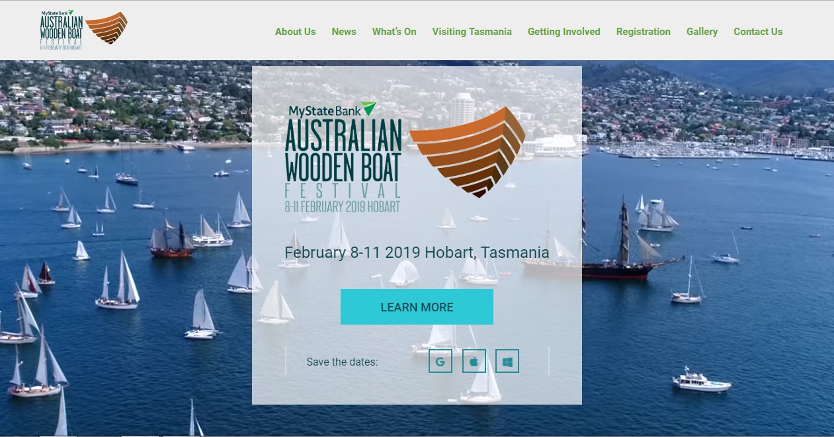Image resolution: width=834 pixels, height=437 pixels.
Task: Select Visiting Tasmania in the navigation
Action: [472, 32]
